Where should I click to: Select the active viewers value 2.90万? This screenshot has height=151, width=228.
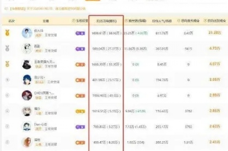215,95
